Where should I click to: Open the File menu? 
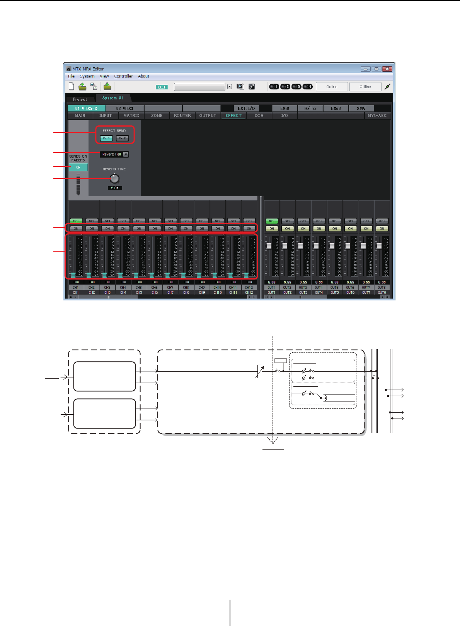click(x=71, y=76)
